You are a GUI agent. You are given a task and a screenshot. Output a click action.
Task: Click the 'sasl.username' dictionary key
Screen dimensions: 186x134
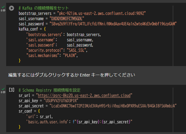[x=41, y=40]
